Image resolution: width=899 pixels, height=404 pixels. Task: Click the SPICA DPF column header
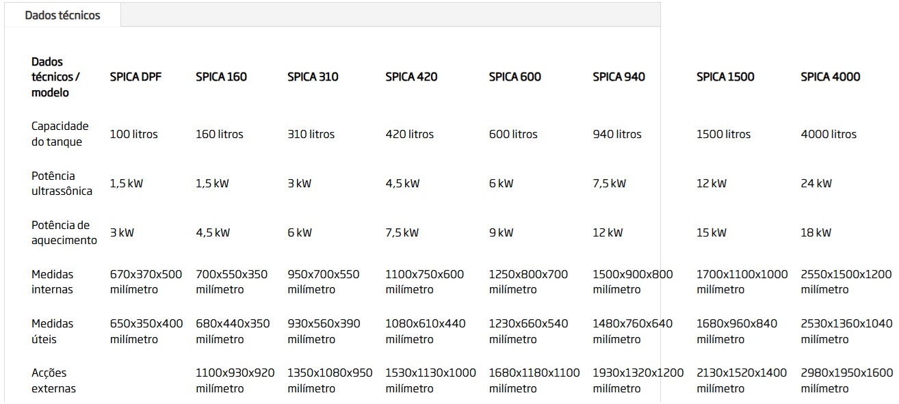pyautogui.click(x=135, y=77)
